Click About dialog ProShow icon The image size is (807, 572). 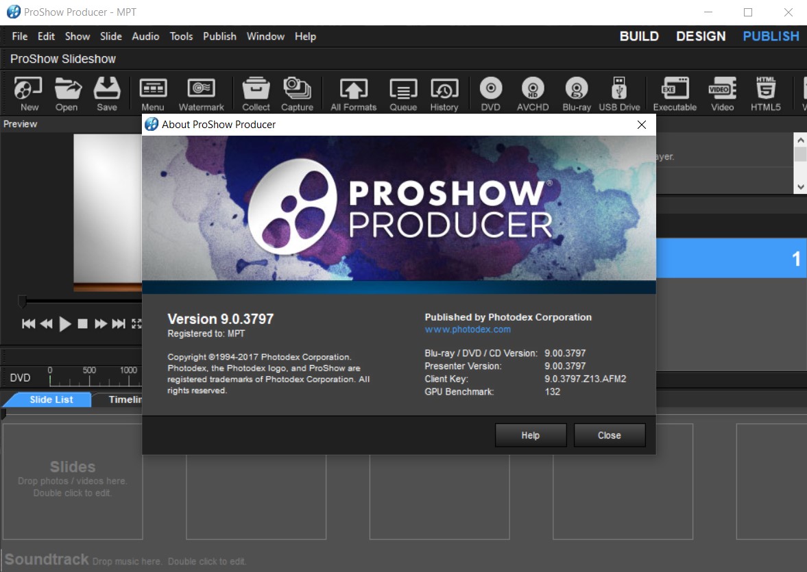pyautogui.click(x=152, y=124)
